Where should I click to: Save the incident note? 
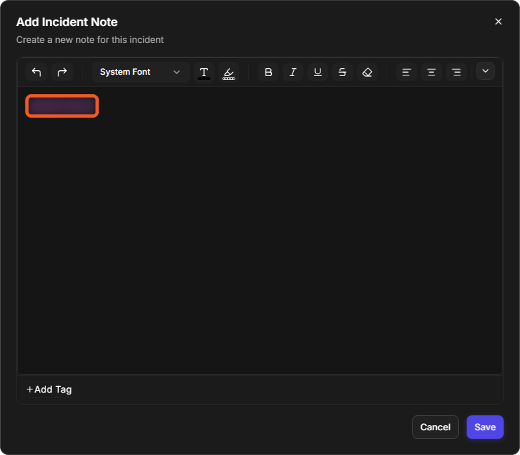tap(485, 427)
